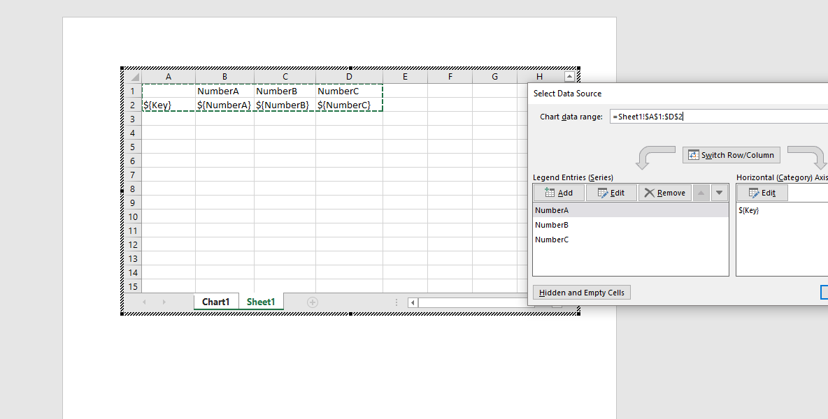Click horizontal scrollbar left arrow
This screenshot has width=828, height=419.
[413, 302]
